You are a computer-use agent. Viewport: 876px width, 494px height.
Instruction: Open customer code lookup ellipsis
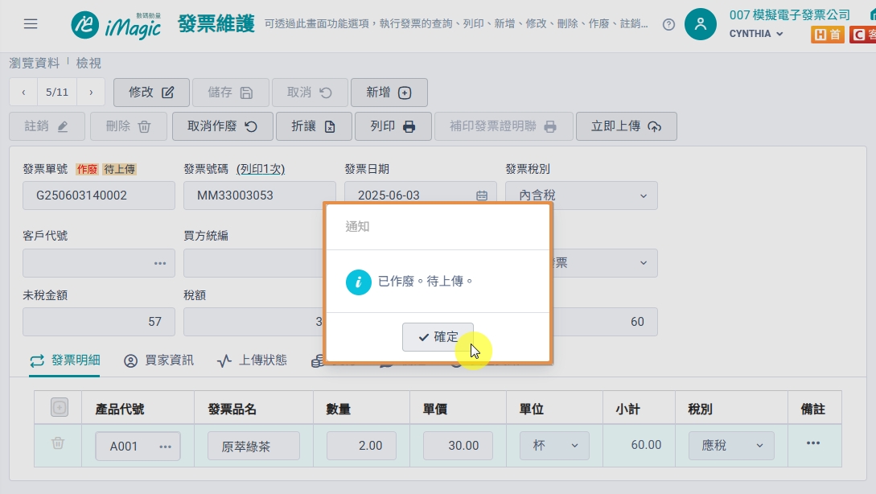pos(160,263)
